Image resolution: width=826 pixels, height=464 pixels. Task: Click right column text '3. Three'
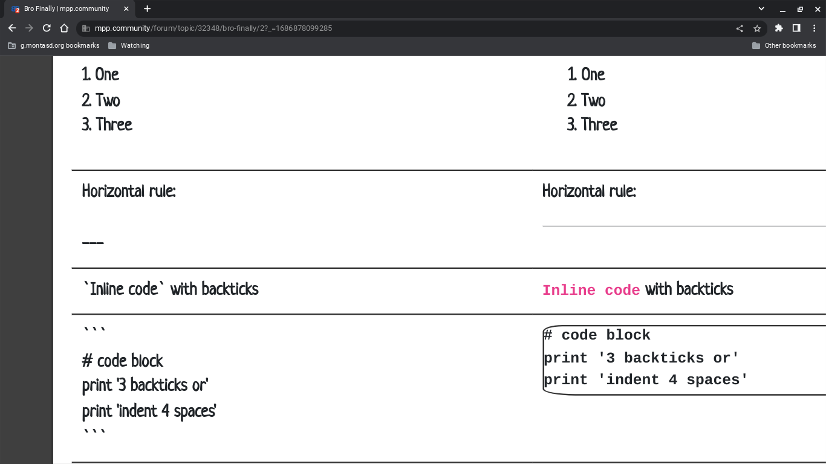coord(593,124)
